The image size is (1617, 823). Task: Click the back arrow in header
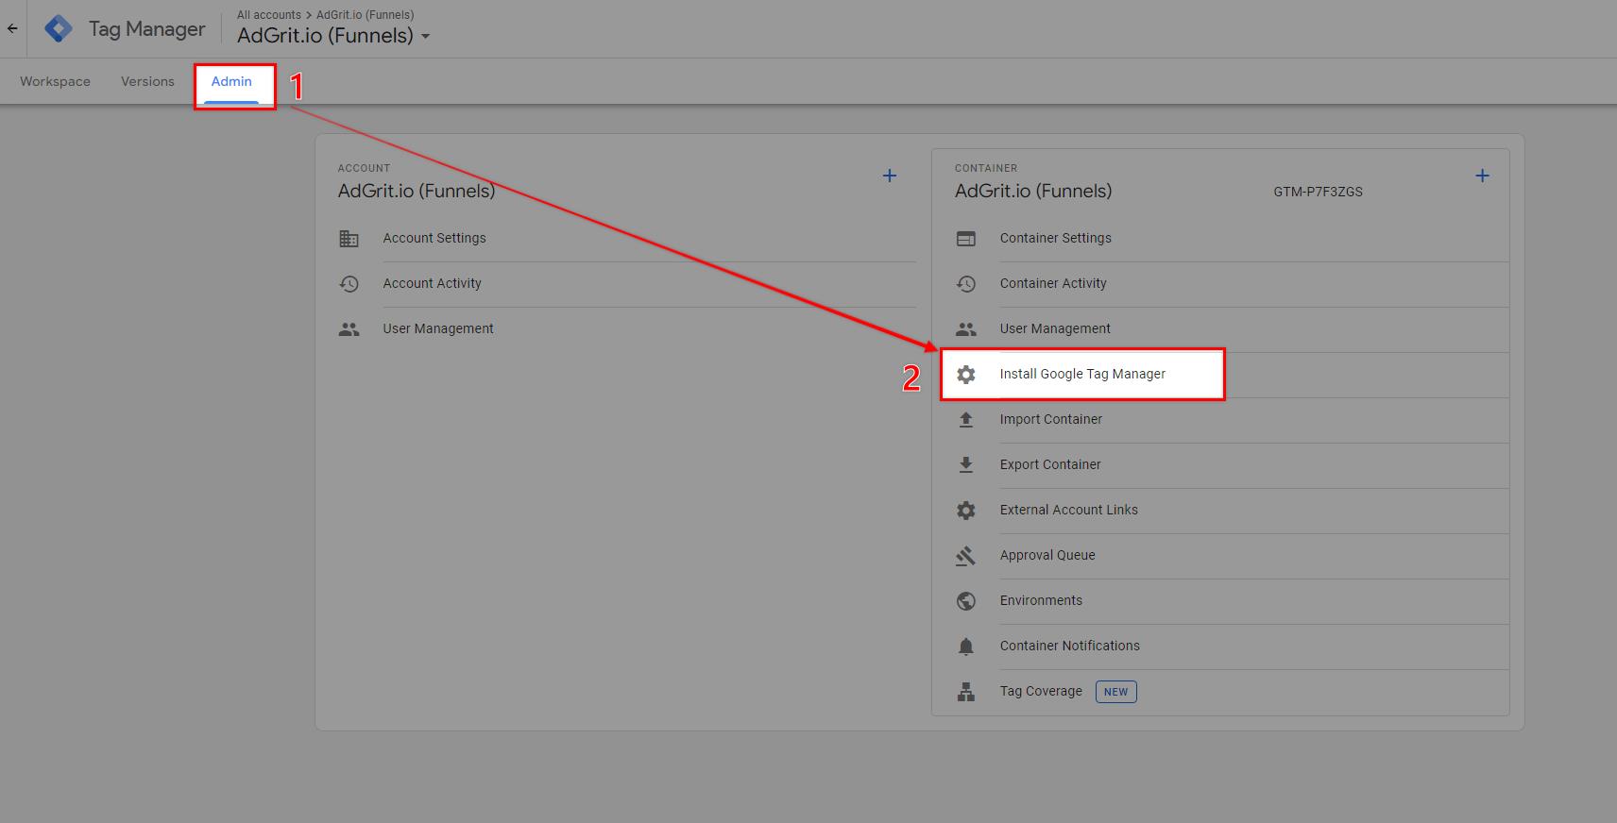click(12, 28)
